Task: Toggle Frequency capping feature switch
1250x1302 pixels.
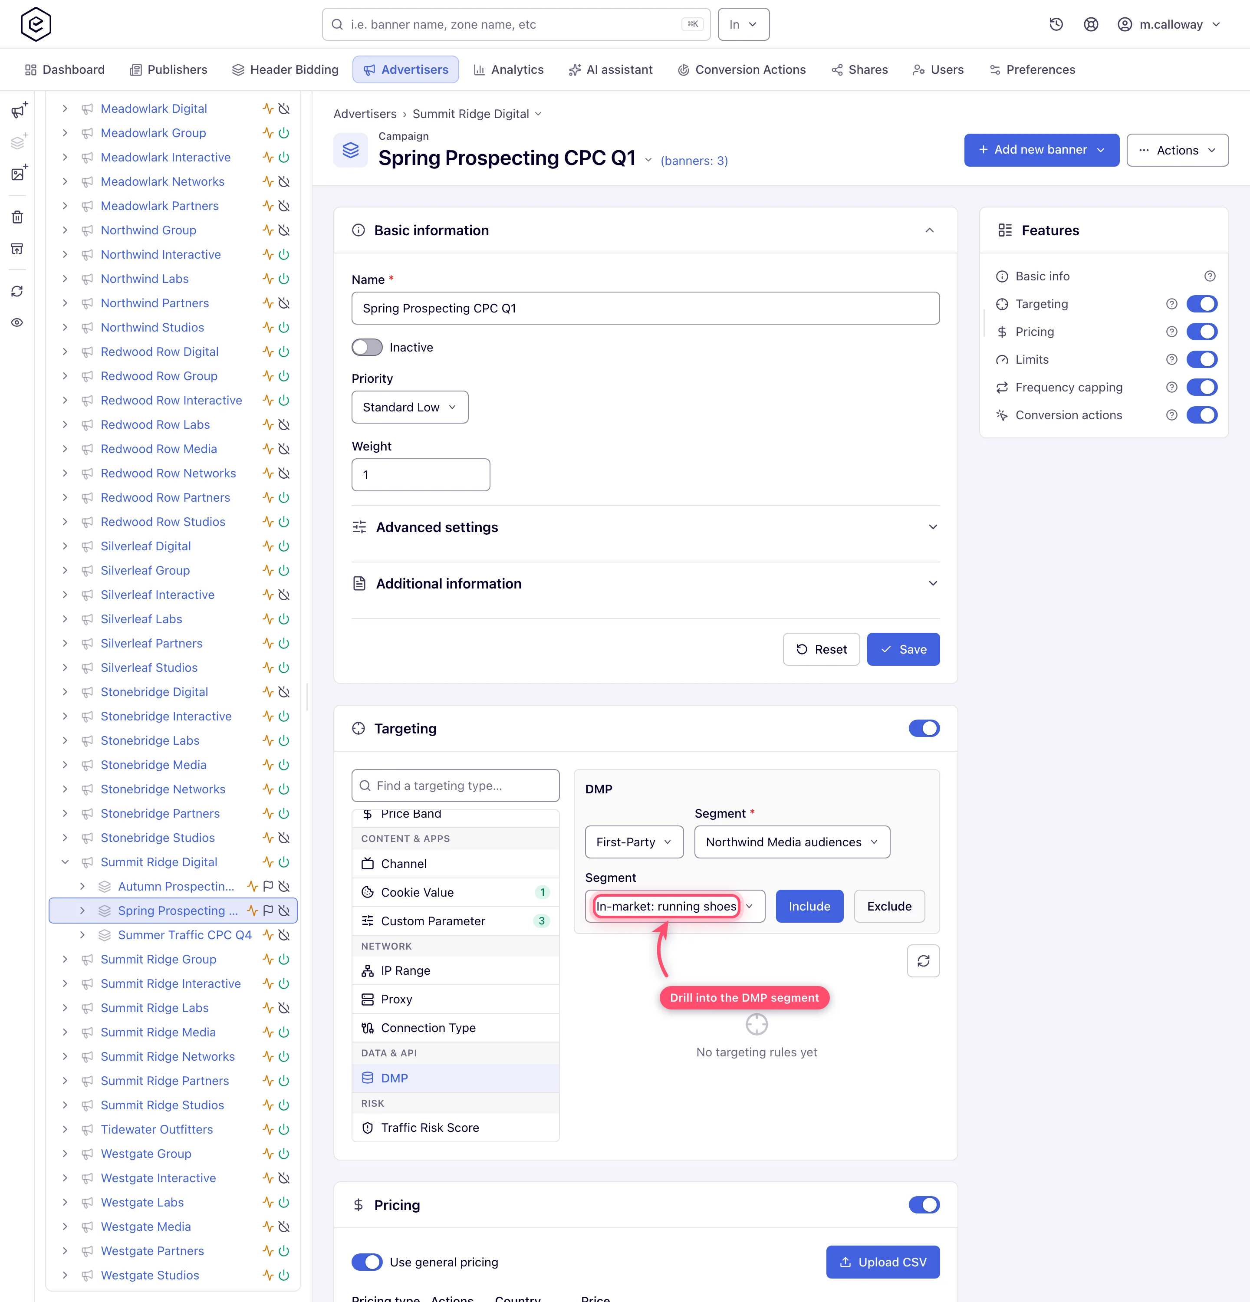Action: click(1202, 387)
